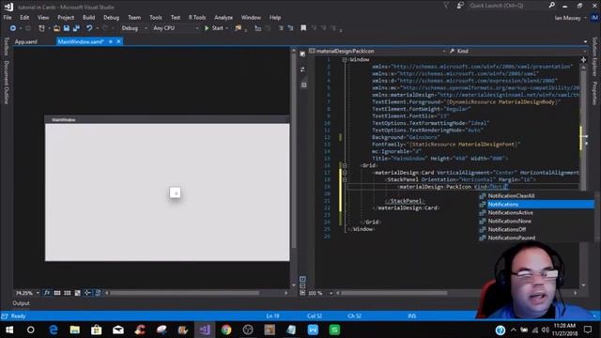This screenshot has height=338, width=601.
Task: Open the Edit menu
Action: 24,18
